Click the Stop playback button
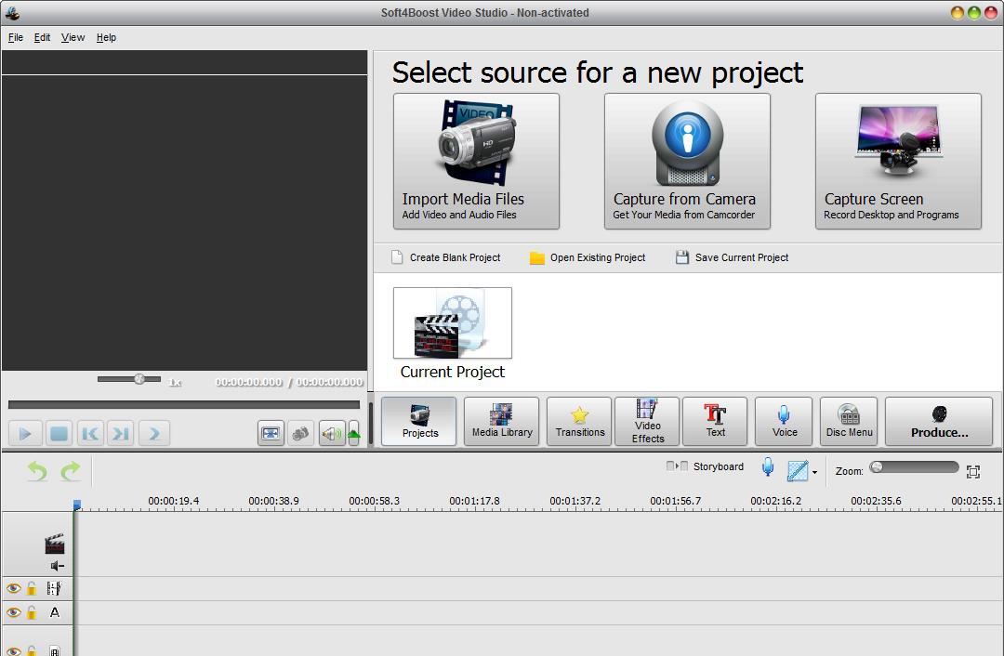Screen dimensions: 1004x656 tap(59, 434)
